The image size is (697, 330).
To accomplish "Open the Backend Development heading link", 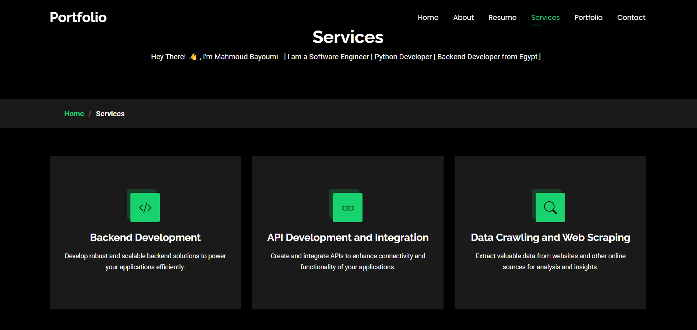I will tap(145, 237).
